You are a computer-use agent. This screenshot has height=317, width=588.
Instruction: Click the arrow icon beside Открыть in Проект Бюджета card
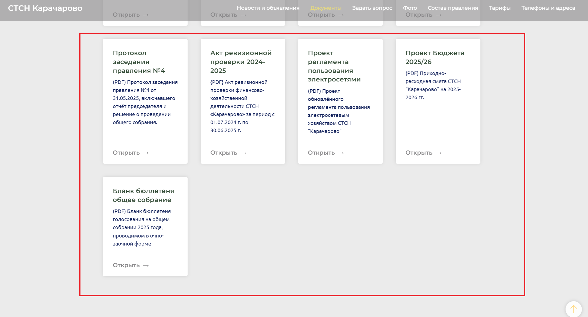click(438, 153)
